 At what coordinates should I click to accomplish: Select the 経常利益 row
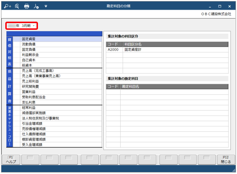point(57,108)
